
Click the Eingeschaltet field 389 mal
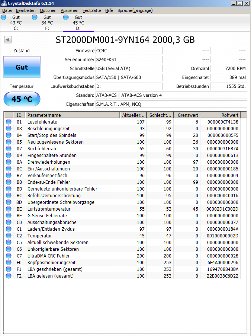tap(229, 77)
